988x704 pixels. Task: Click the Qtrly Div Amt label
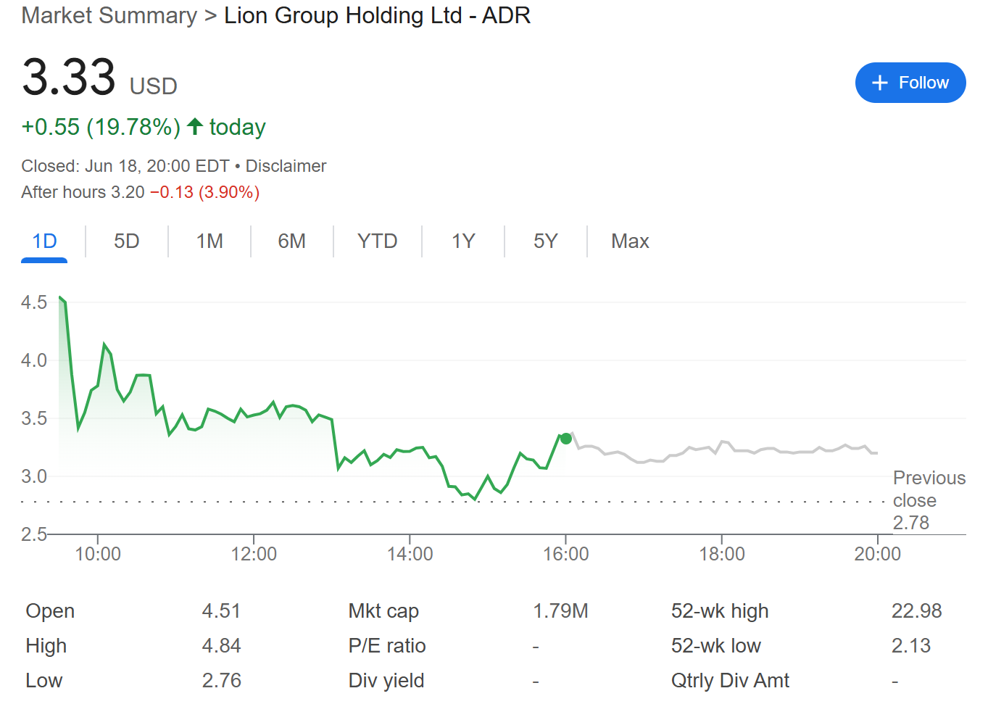[x=730, y=681]
